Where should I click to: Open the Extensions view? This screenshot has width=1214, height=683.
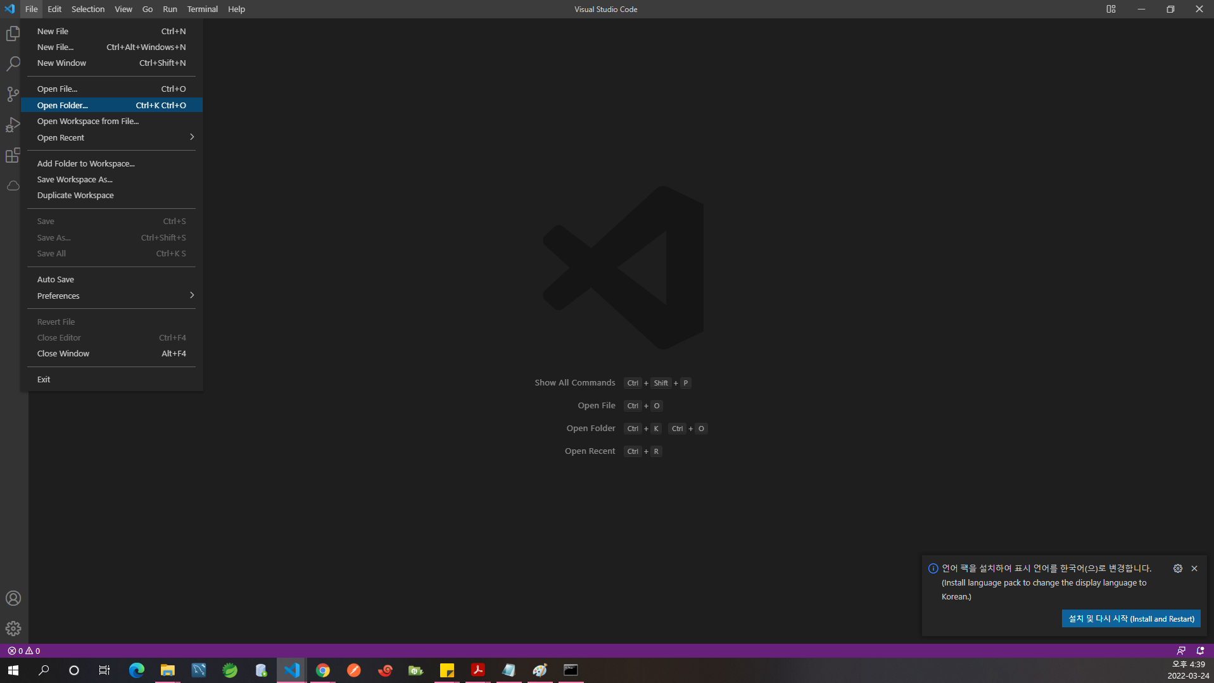pyautogui.click(x=13, y=155)
